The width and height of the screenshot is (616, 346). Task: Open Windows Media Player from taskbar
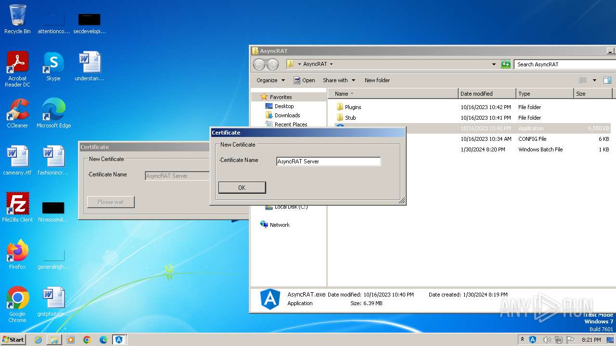71,340
